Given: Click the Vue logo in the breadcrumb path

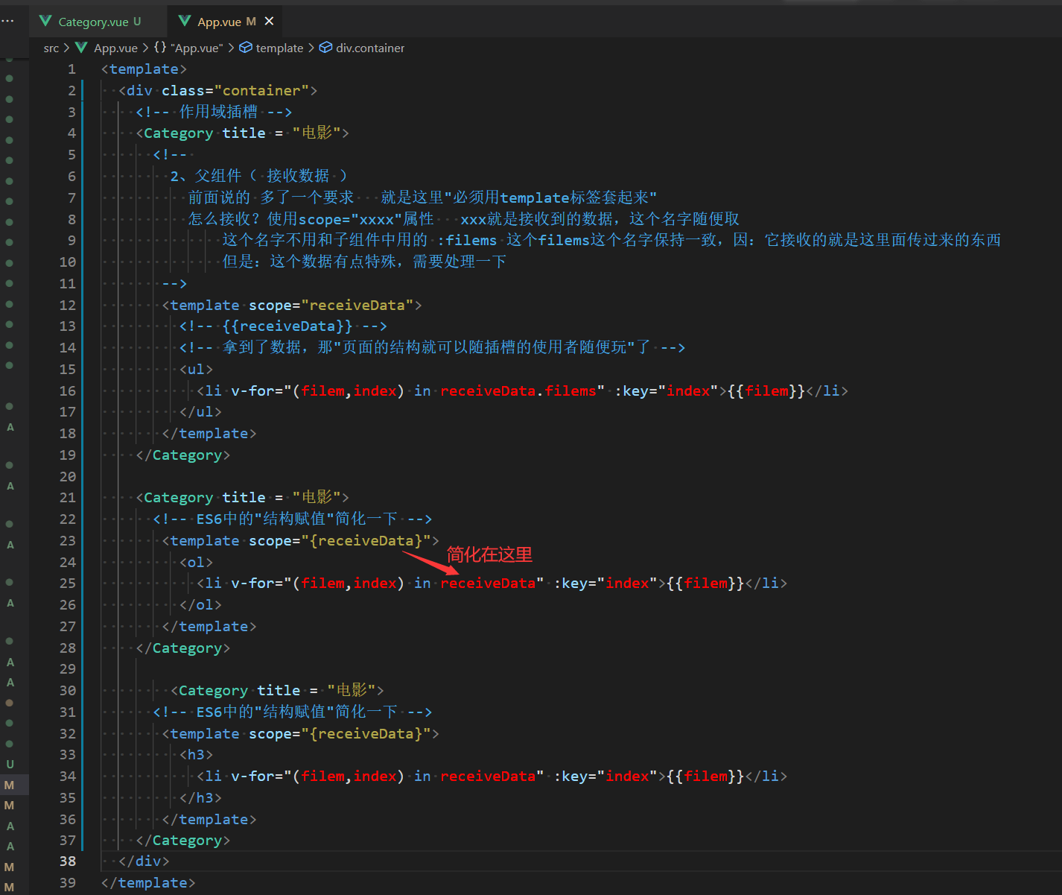Looking at the screenshot, I should click(x=81, y=48).
